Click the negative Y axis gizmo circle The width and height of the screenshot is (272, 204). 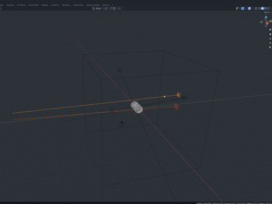(261, 22)
